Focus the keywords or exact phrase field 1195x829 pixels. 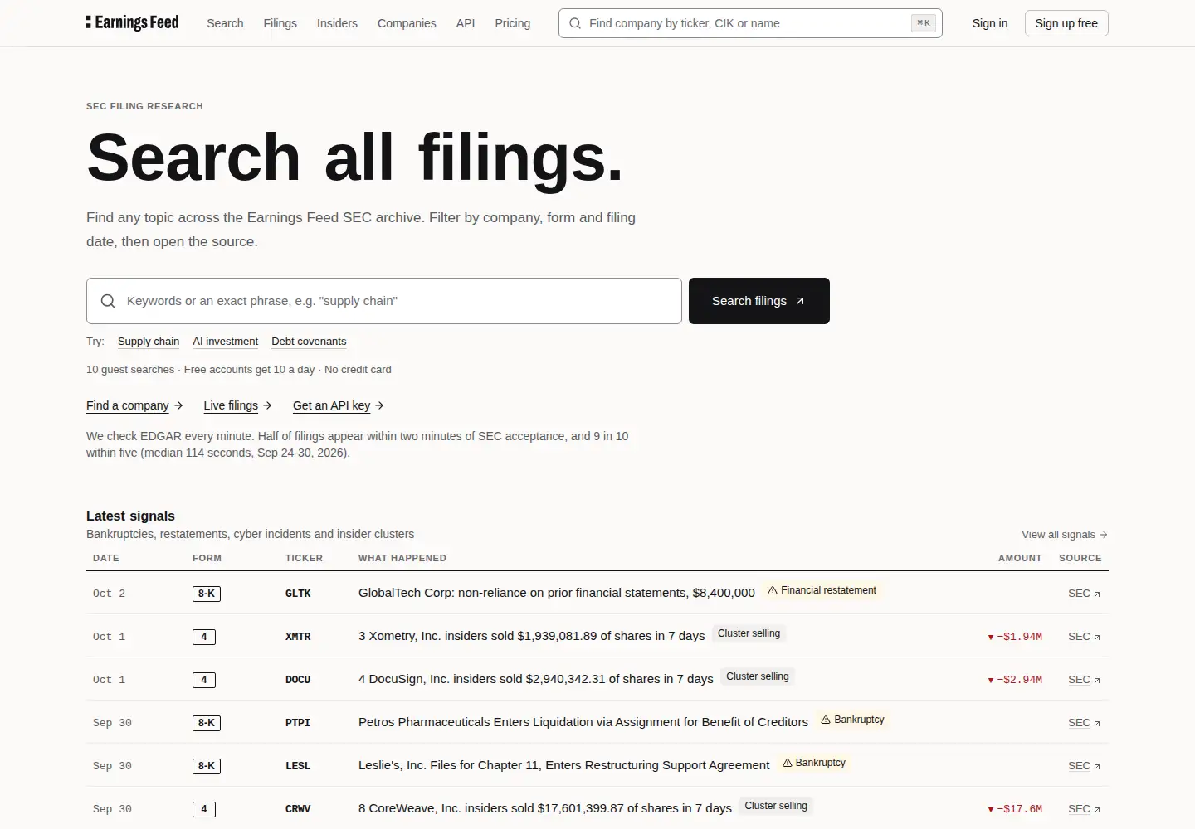coord(384,301)
